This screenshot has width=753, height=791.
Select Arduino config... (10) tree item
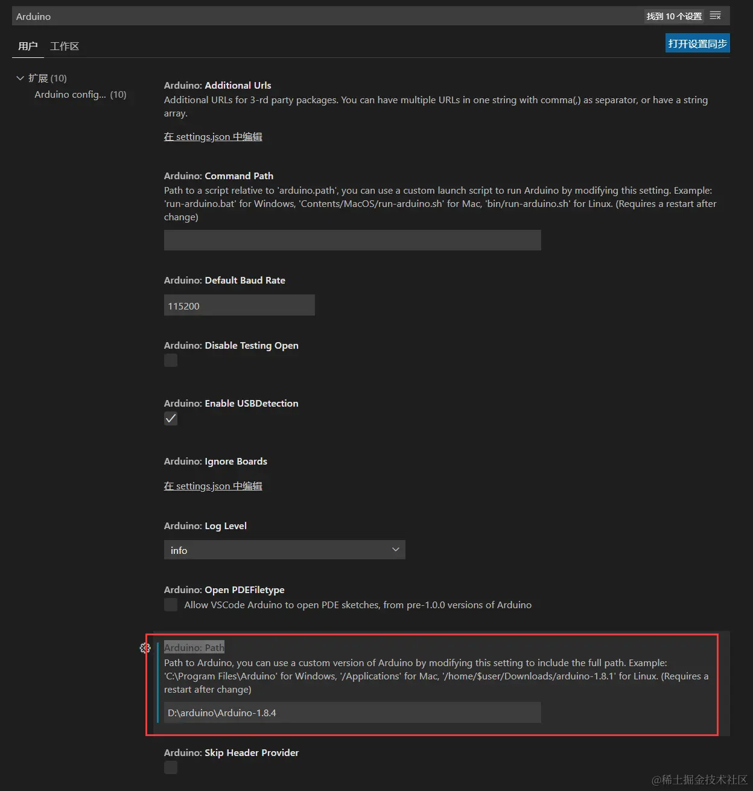(x=80, y=94)
